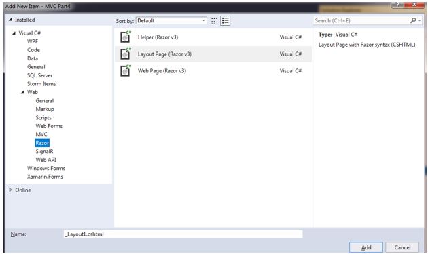428x254 pixels.
Task: Select the Web API category
Action: [x=46, y=160]
